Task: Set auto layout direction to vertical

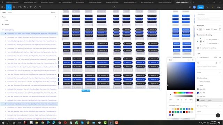Action: pos(198,29)
